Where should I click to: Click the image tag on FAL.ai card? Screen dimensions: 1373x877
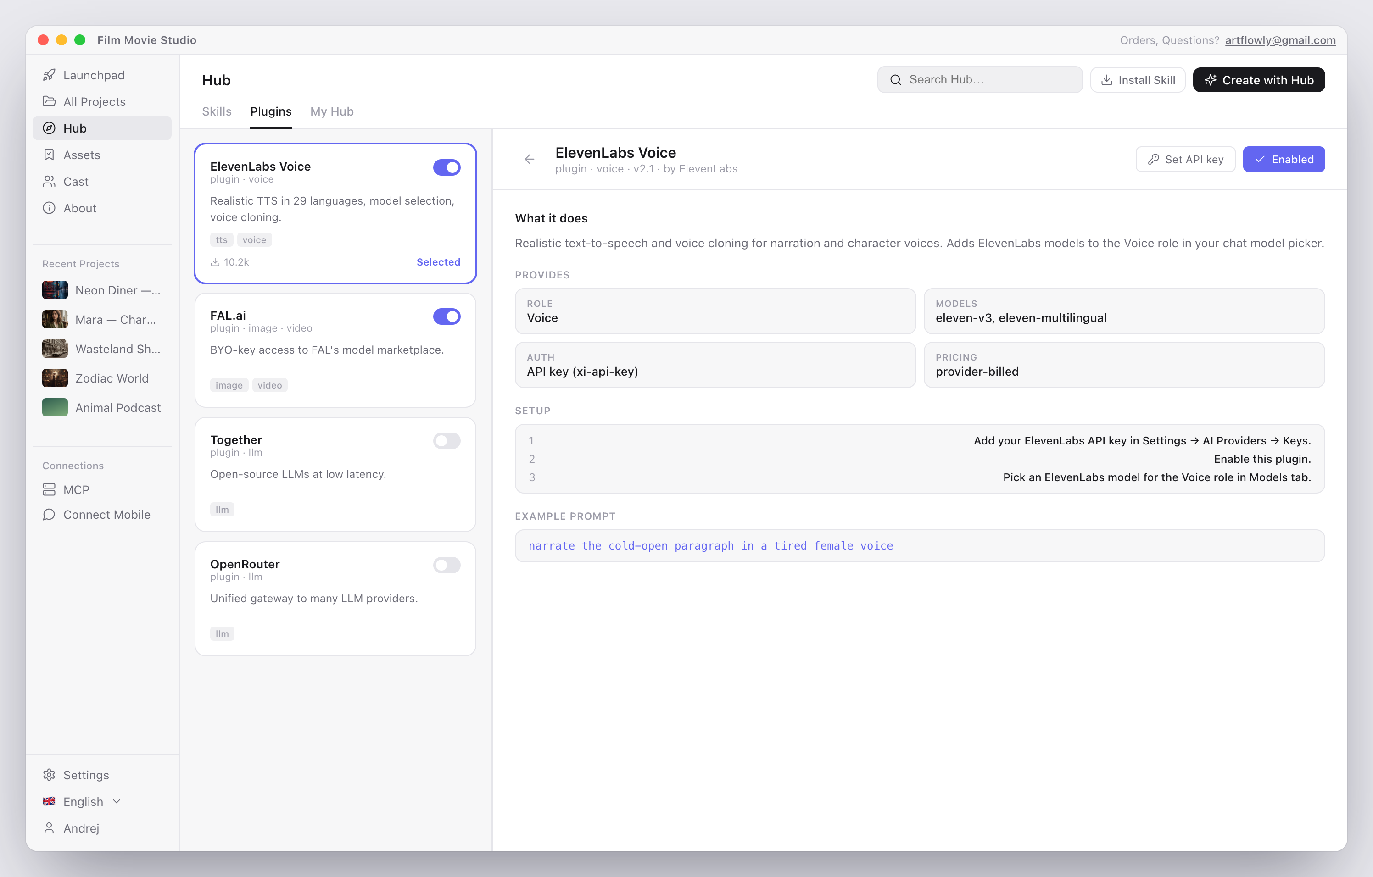click(x=229, y=385)
